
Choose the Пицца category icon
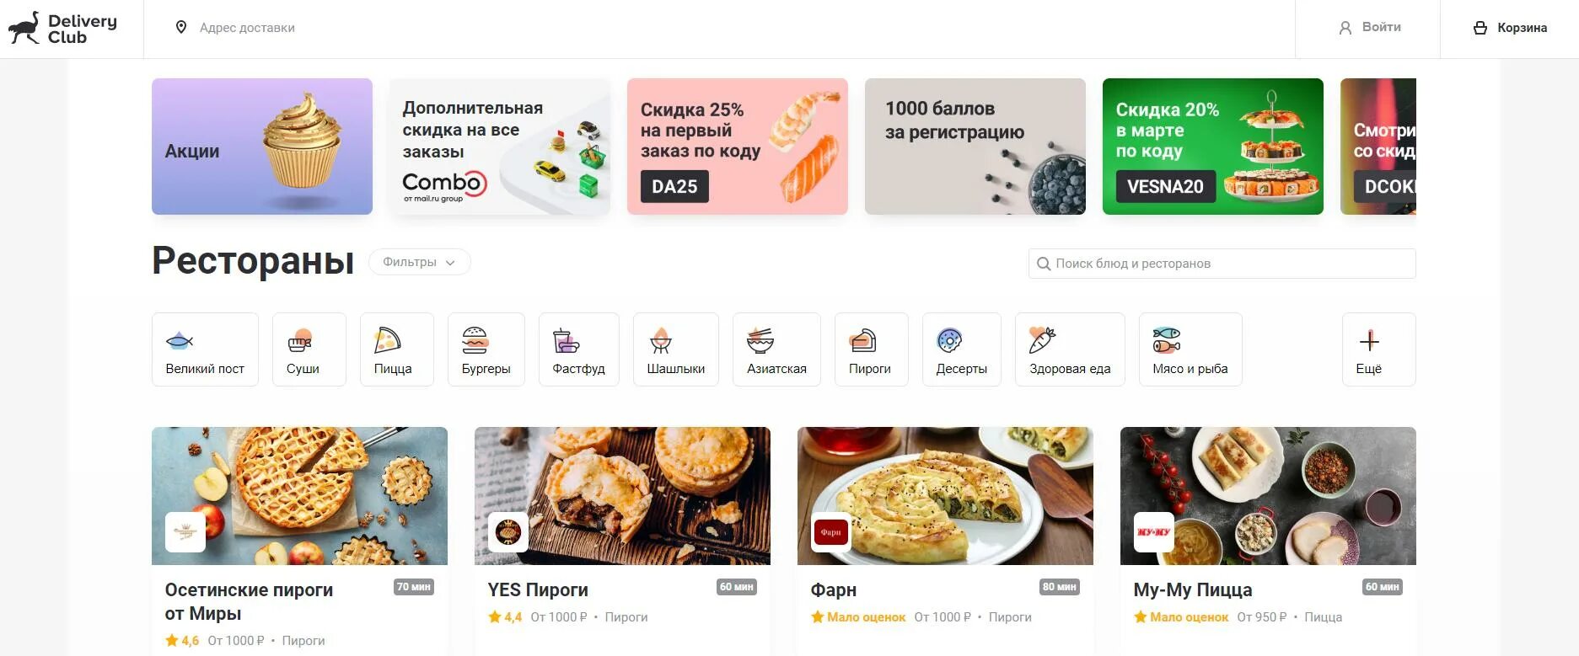(x=387, y=340)
